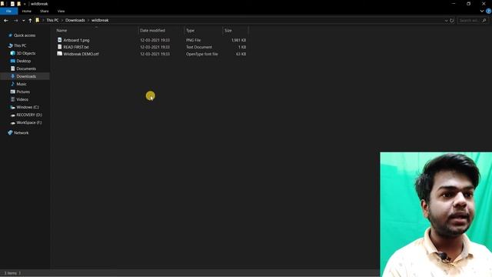492x277 pixels.
Task: Sort files by Size column
Action: tap(228, 31)
